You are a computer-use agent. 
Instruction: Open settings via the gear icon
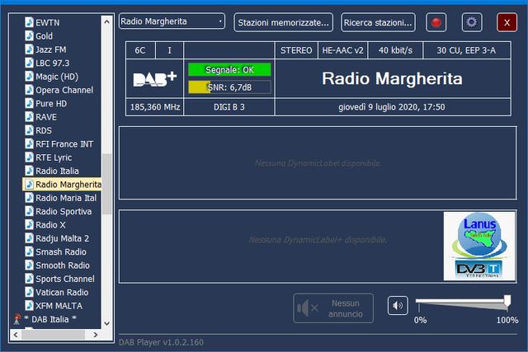point(472,22)
